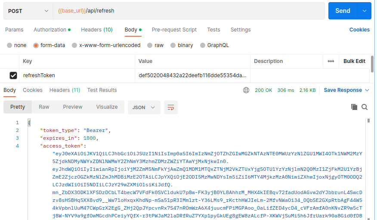The image size is (377, 220).
Task: Click the 200 OK status text
Action: (263, 90)
